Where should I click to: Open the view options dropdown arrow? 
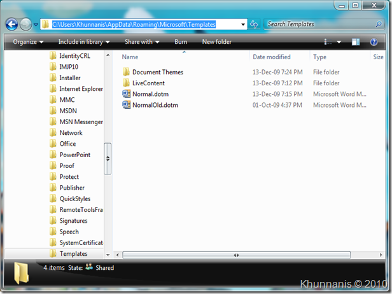[x=339, y=42]
